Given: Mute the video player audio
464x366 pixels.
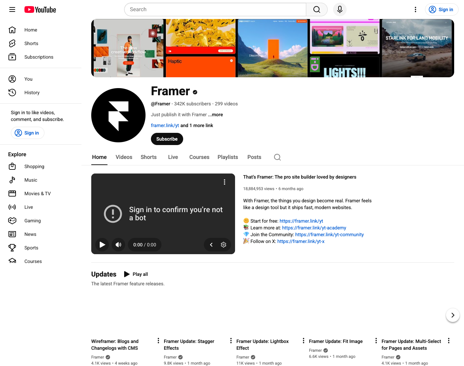Looking at the screenshot, I should [118, 244].
